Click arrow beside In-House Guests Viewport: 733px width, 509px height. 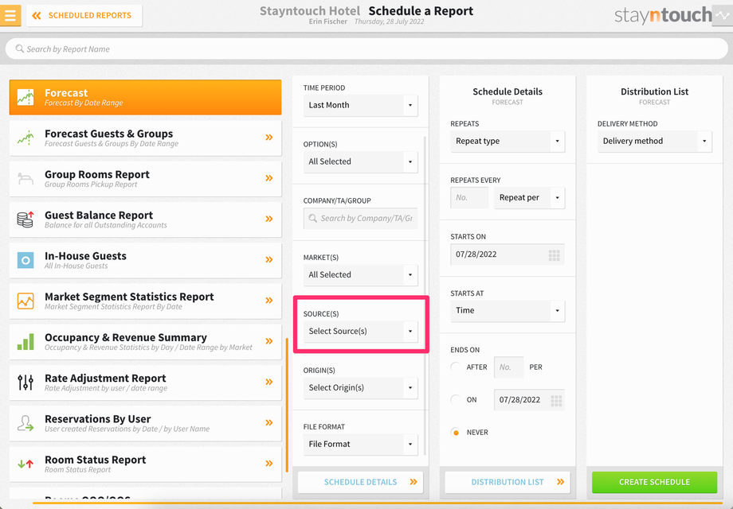click(x=269, y=259)
